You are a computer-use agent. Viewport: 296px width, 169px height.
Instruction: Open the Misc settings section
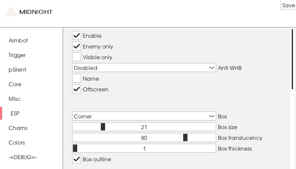point(14,99)
